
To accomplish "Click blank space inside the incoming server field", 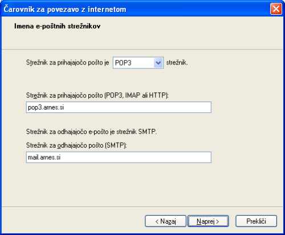I will (x=138, y=107).
